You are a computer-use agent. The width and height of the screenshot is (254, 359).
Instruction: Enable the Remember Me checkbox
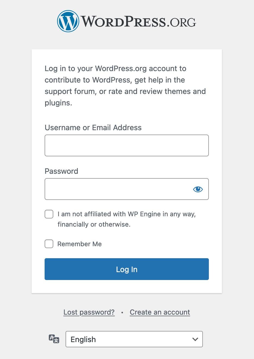point(49,244)
